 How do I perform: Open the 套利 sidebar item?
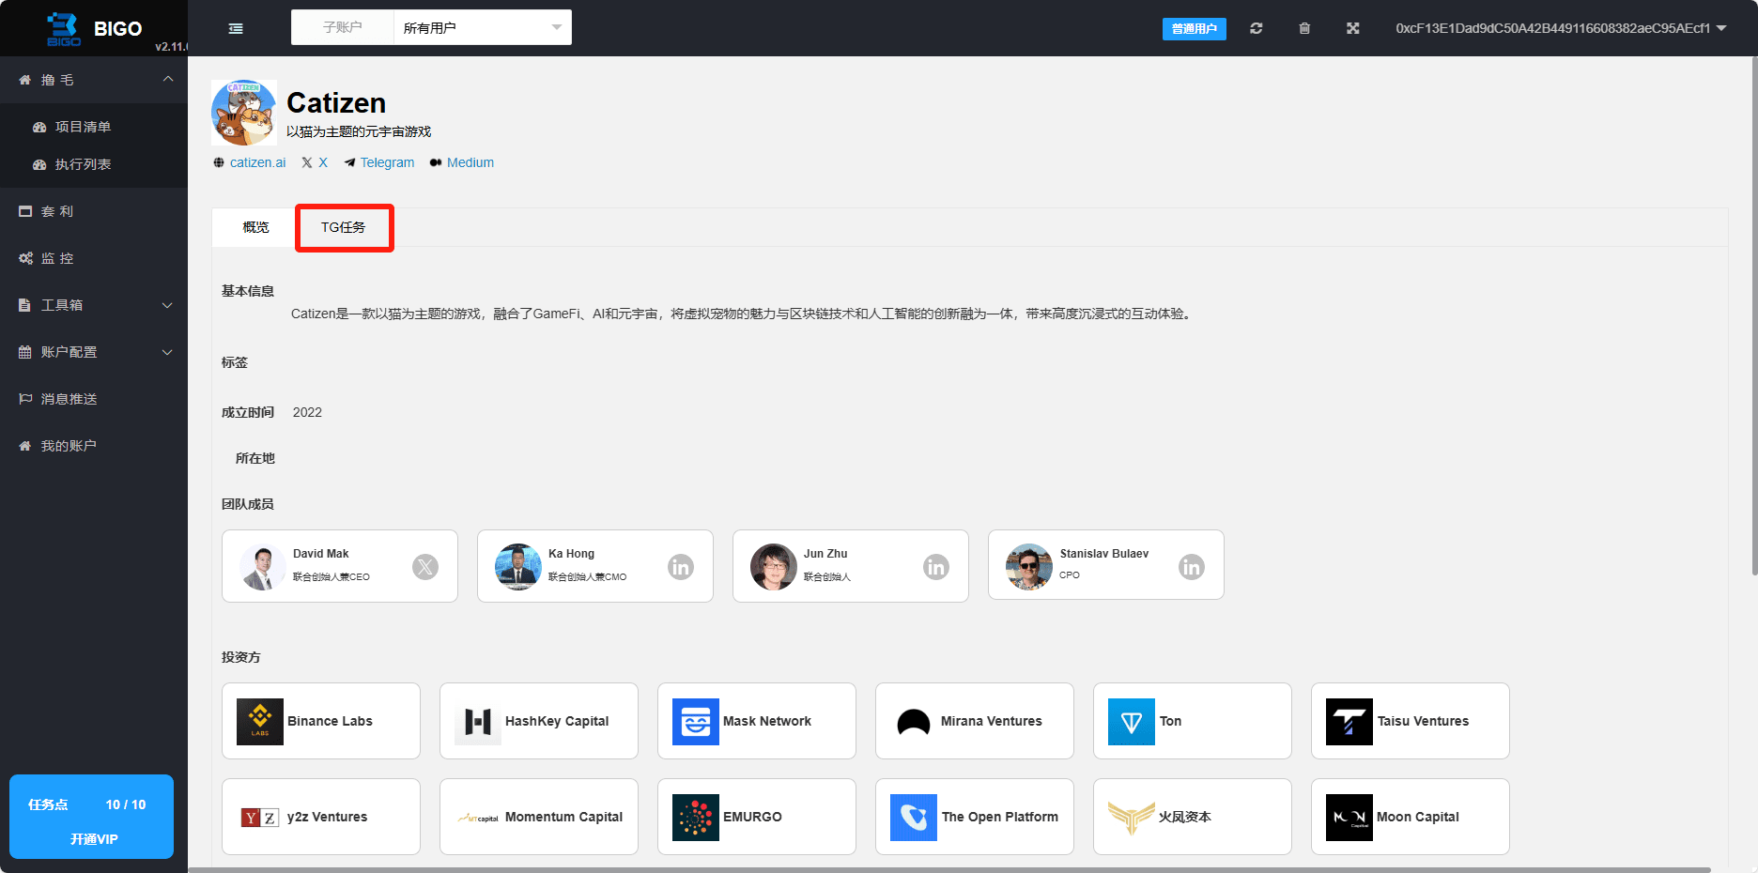[94, 211]
